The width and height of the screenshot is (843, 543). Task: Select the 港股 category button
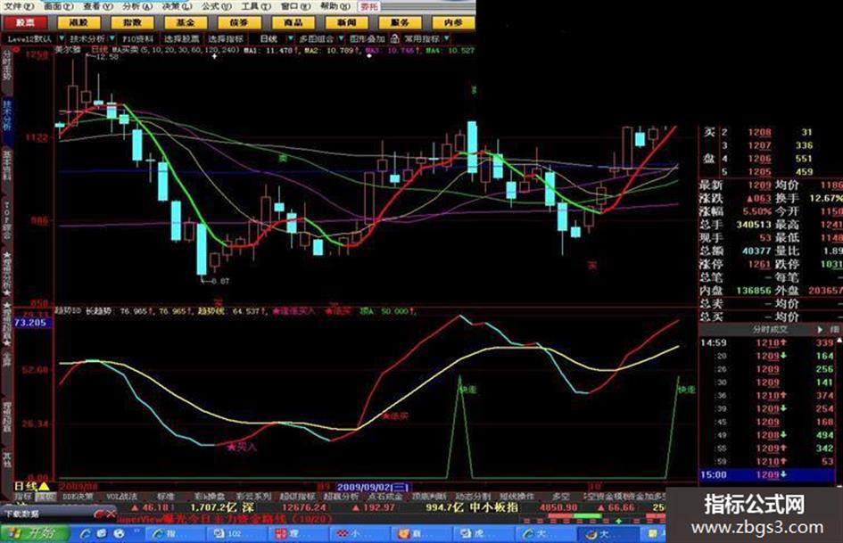tap(79, 22)
